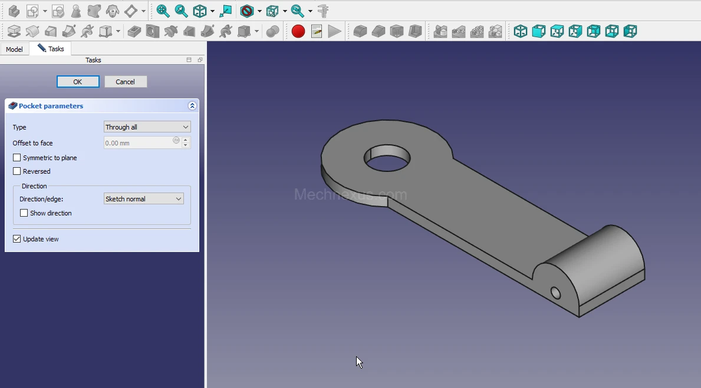Collapse the Pocket parameters panel

192,106
